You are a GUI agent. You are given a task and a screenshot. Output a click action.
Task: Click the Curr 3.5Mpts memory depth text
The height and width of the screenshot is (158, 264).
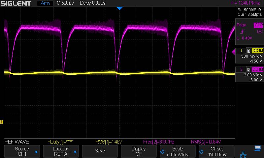[x=250, y=14]
